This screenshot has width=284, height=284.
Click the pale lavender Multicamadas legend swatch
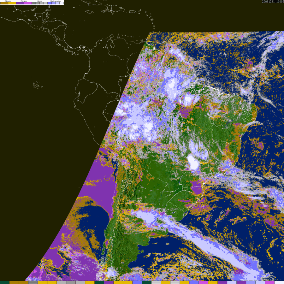[57, 3]
